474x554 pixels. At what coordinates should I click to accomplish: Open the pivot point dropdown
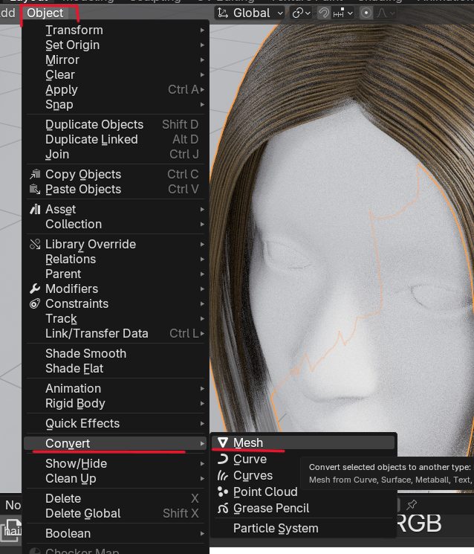click(301, 13)
